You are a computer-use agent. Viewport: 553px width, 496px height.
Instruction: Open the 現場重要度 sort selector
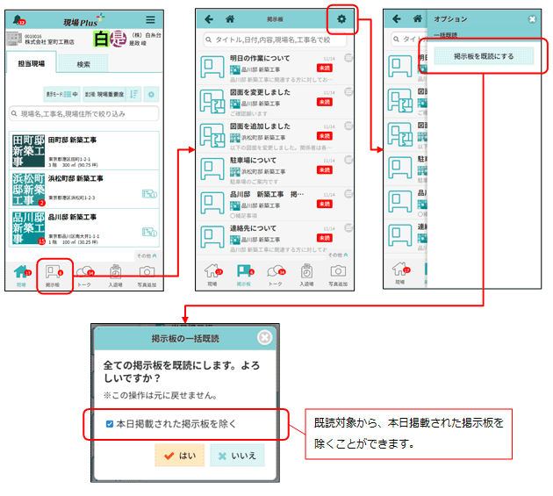pos(104,94)
